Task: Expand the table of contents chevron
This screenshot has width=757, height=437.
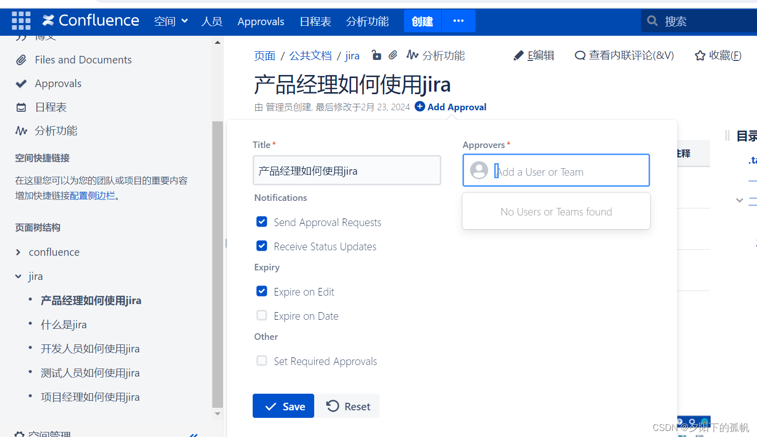Action: coord(739,200)
